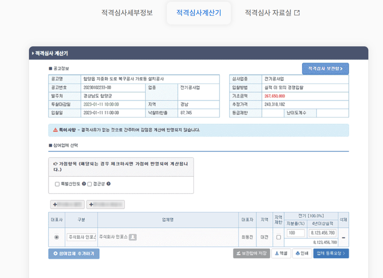Click the 지분율 field showing 100
The image size is (383, 278).
(x=296, y=233)
